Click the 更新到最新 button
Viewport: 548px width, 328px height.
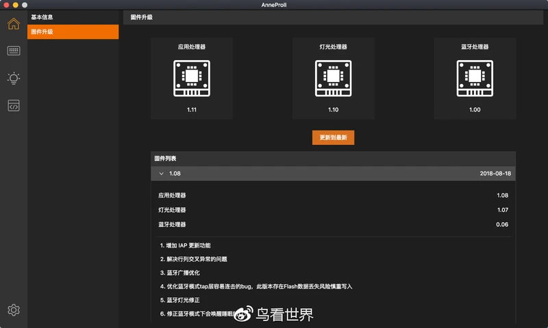coord(333,137)
